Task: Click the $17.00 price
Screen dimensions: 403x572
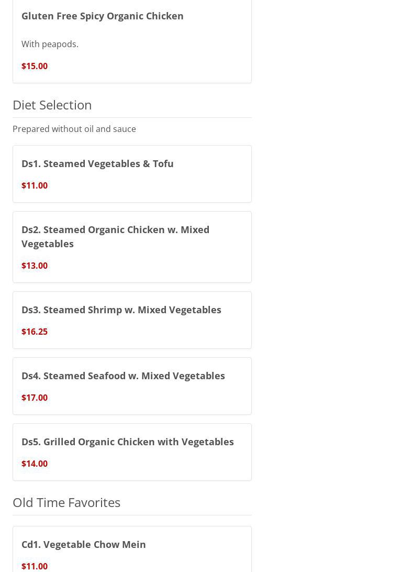Action: (x=35, y=398)
